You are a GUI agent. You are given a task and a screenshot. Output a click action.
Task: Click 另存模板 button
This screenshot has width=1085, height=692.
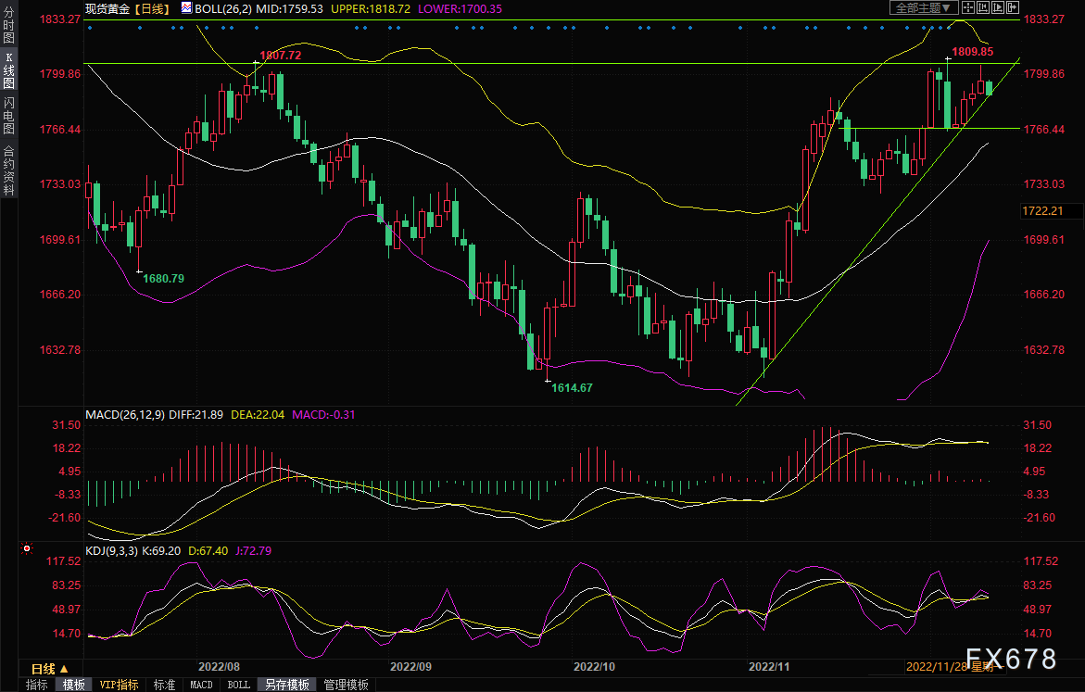click(x=286, y=685)
